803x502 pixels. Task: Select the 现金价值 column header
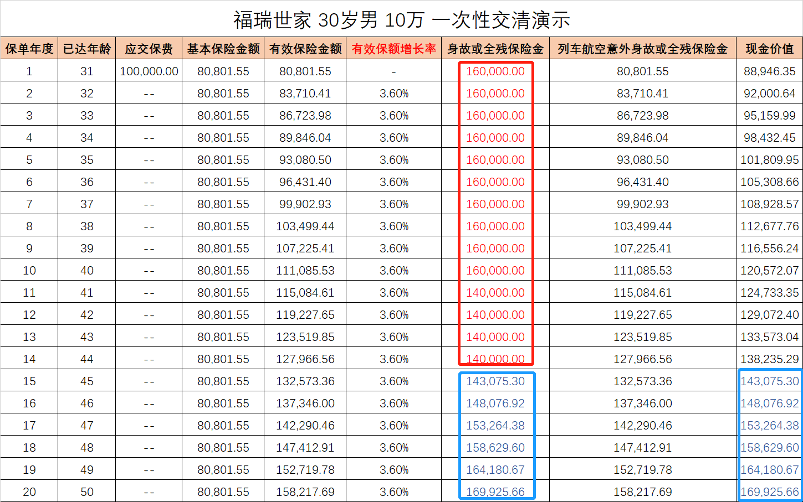pos(770,49)
